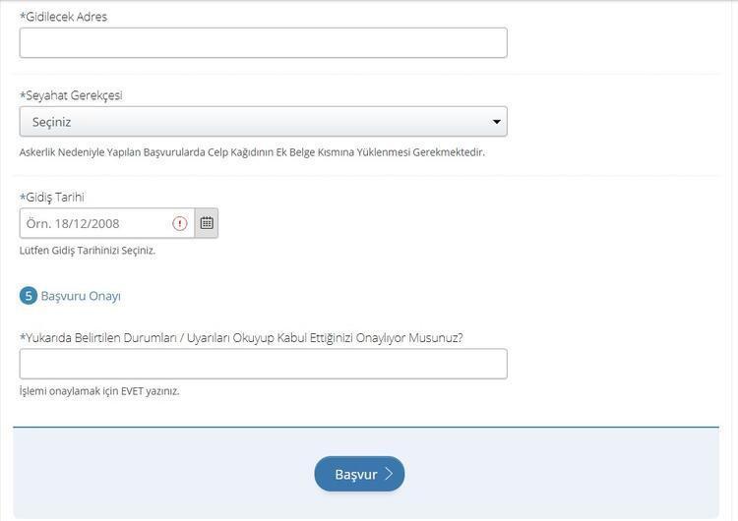The height and width of the screenshot is (521, 738).
Task: Click the step 5 number badge
Action: pyautogui.click(x=29, y=296)
